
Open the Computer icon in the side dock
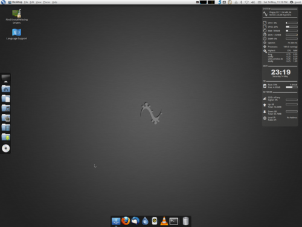coord(6,79)
